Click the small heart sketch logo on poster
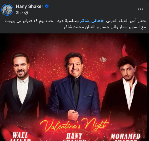149x141 pixels. pyautogui.click(x=103, y=59)
